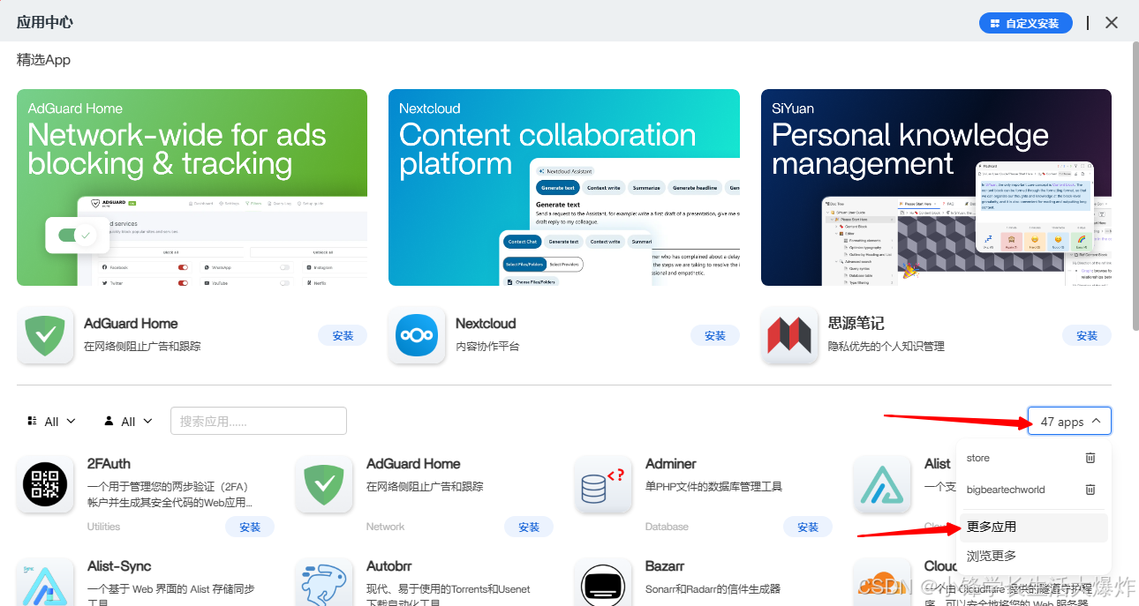1139x606 pixels.
Task: Click the Alist-Sync app icon
Action: pos(45,582)
